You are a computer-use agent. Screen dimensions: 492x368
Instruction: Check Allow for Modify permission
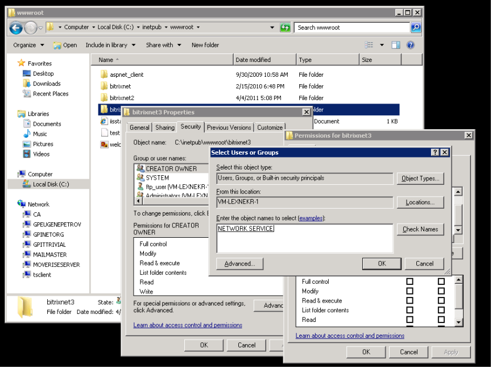click(410, 291)
